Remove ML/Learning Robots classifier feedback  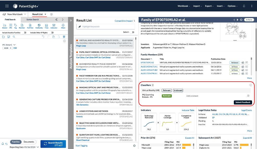248,96
